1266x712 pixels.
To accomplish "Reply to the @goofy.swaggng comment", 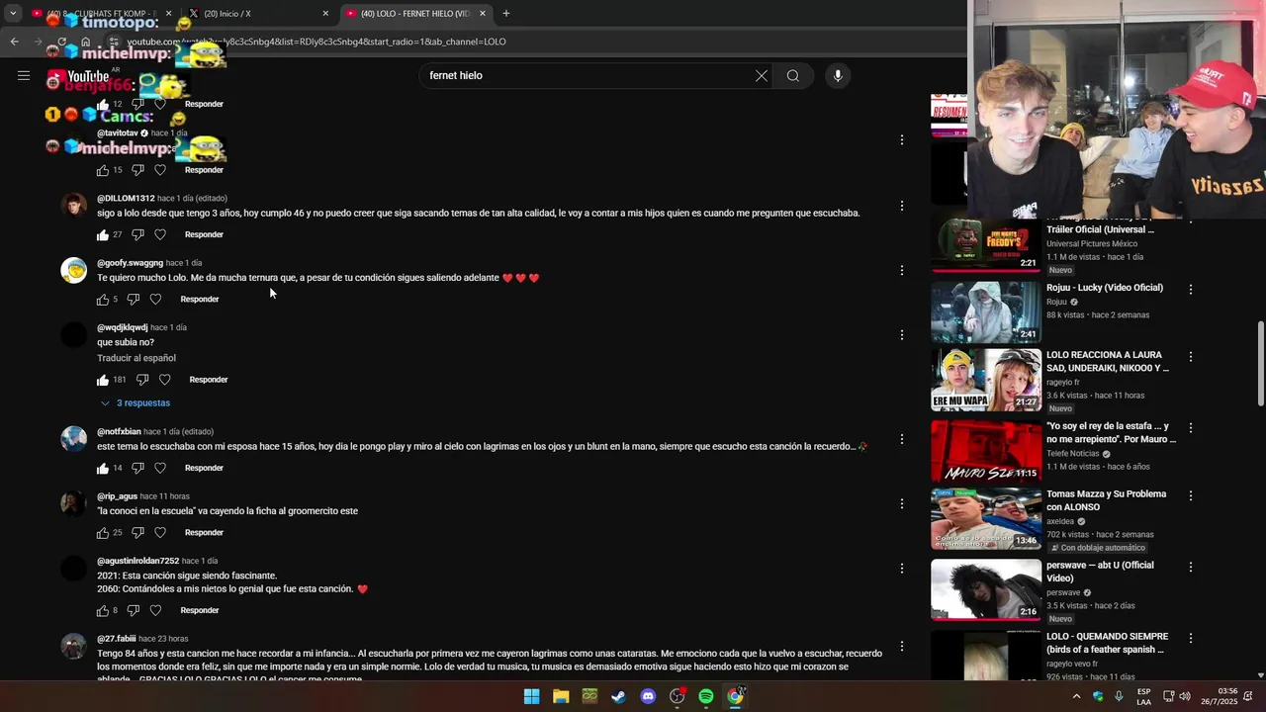I will 200,299.
